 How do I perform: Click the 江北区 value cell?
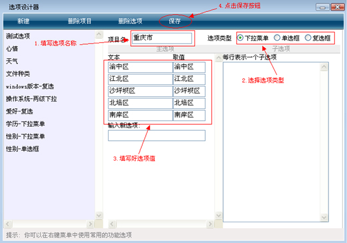[189, 79]
